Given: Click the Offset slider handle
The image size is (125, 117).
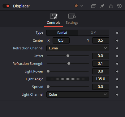Looking at the screenshot, I should coord(68,56).
